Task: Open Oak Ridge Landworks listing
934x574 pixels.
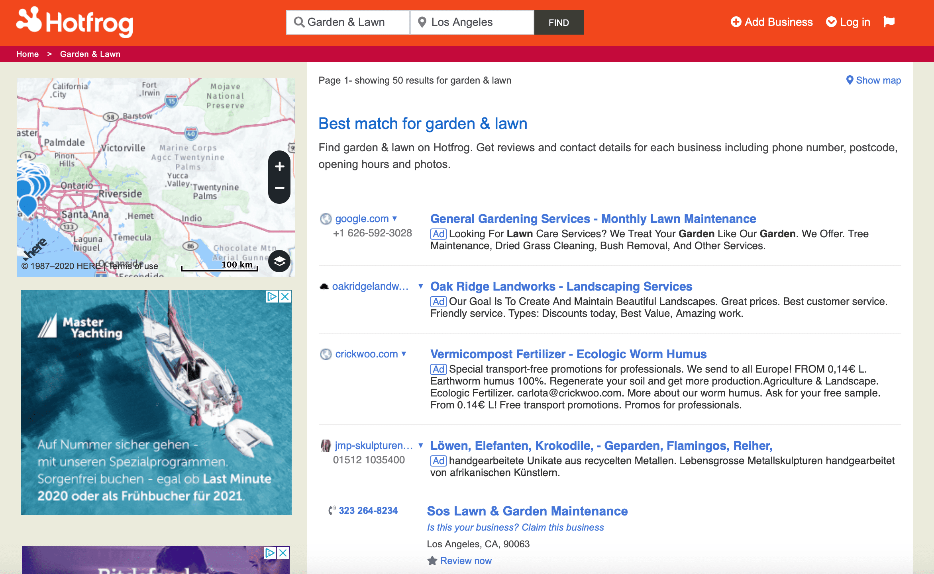Action: point(561,286)
